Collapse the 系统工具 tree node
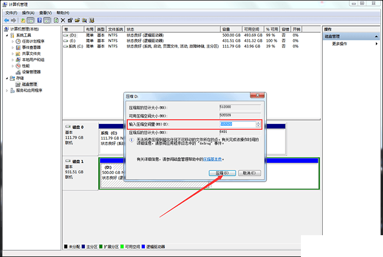 (x=7, y=35)
